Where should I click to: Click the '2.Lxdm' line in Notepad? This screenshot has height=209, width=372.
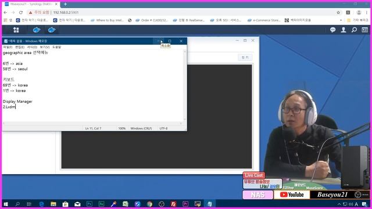9,107
